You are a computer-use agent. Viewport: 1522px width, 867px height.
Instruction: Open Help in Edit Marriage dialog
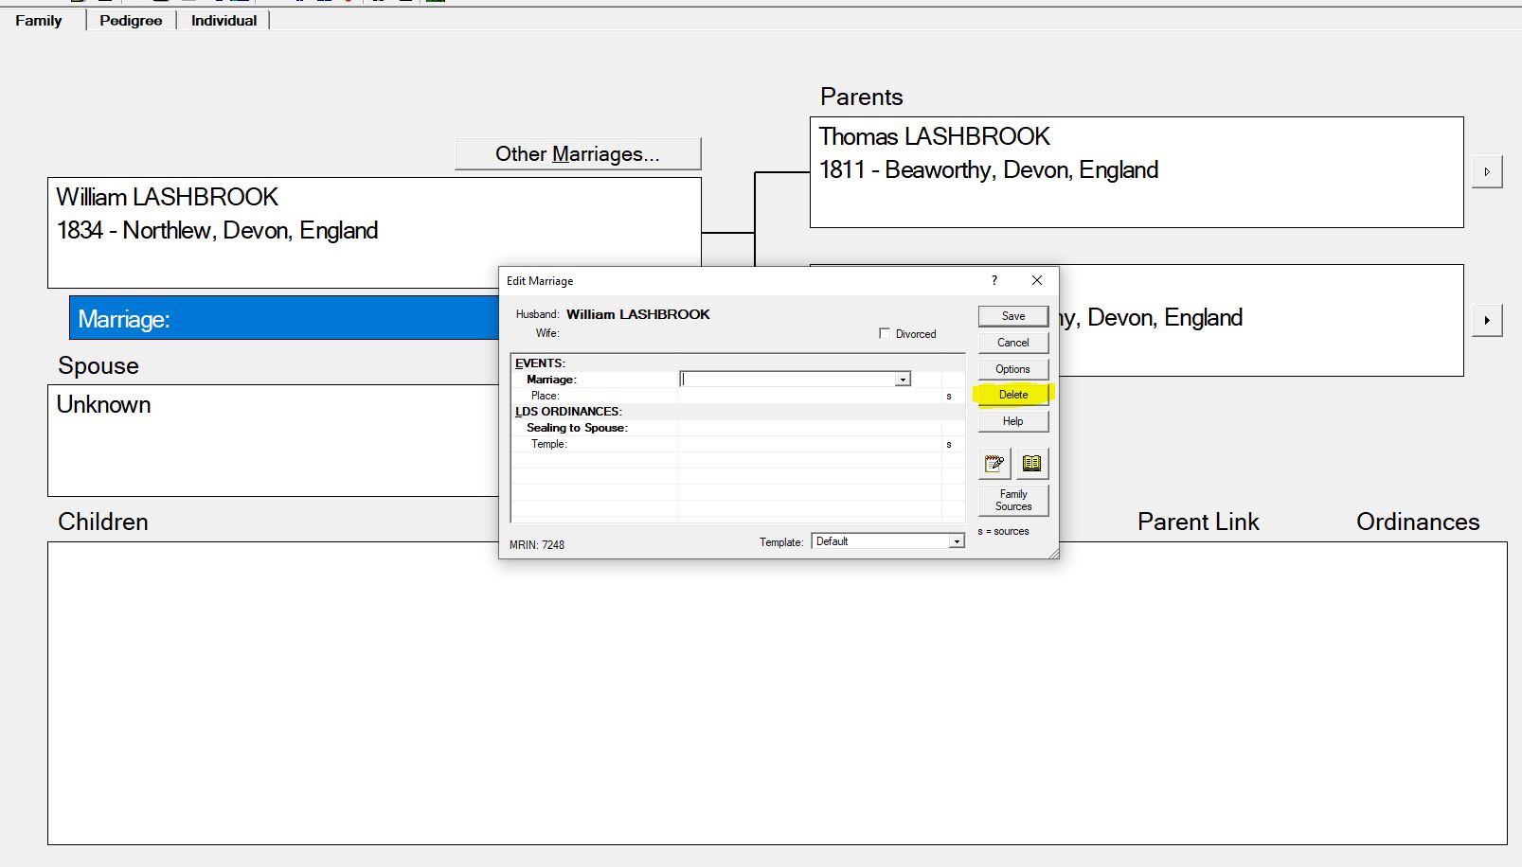[x=1013, y=421]
